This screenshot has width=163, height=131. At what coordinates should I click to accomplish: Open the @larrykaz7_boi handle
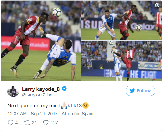pyautogui.click(x=38, y=95)
